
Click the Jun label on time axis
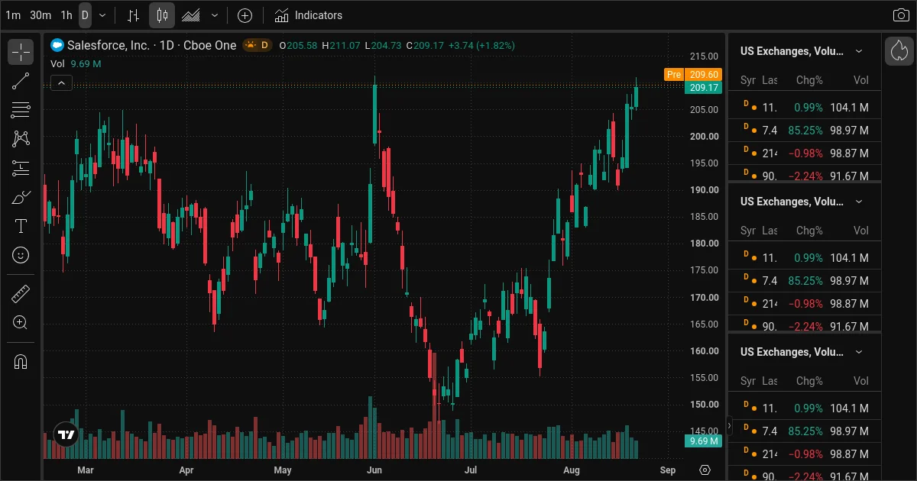pyautogui.click(x=374, y=470)
